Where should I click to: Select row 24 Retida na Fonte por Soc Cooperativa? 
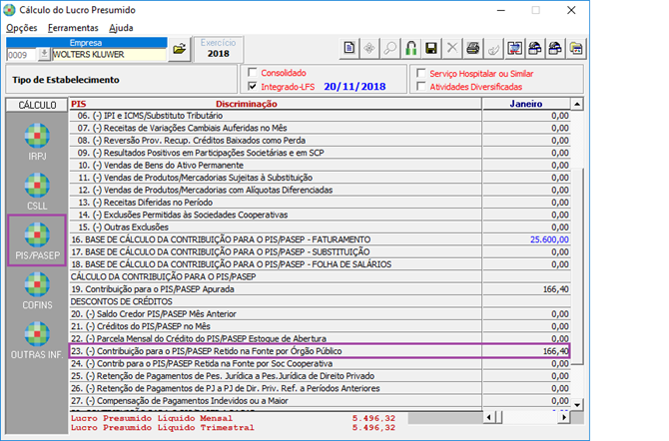(320, 363)
